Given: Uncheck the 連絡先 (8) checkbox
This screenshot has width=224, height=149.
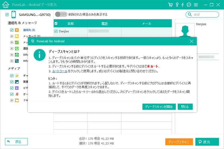Looking at the screenshot, I should pyautogui.click(x=12, y=30).
